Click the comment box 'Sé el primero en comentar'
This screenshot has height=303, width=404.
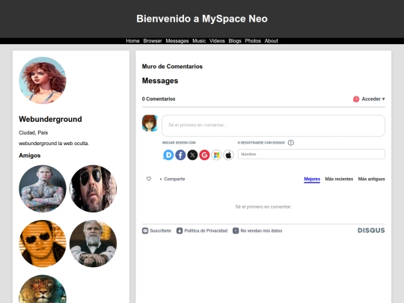273,126
